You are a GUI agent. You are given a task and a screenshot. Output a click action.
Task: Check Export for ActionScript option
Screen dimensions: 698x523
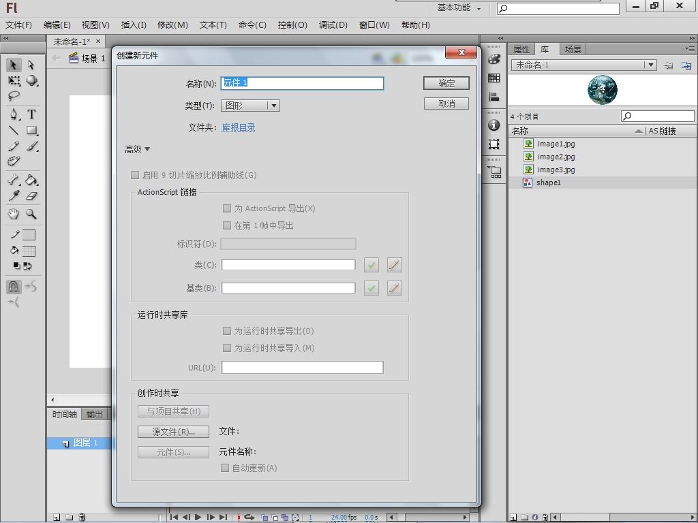pyautogui.click(x=227, y=208)
